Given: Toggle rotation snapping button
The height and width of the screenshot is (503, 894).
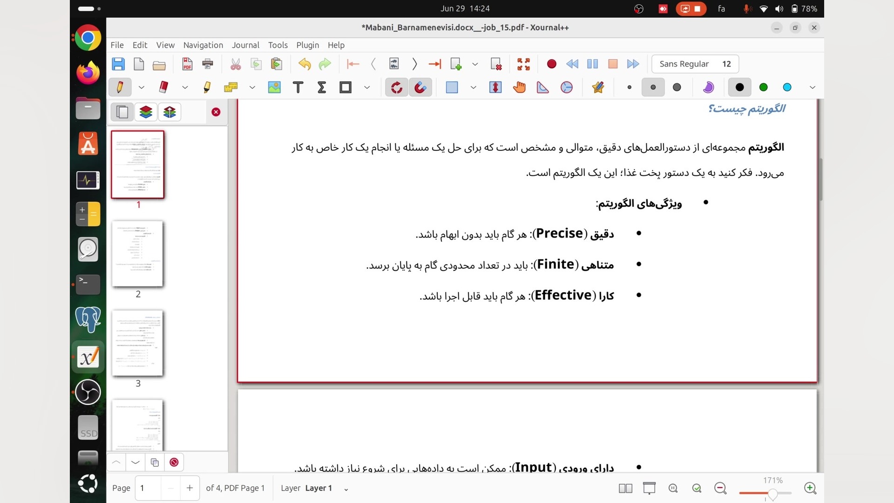Looking at the screenshot, I should 397,87.
